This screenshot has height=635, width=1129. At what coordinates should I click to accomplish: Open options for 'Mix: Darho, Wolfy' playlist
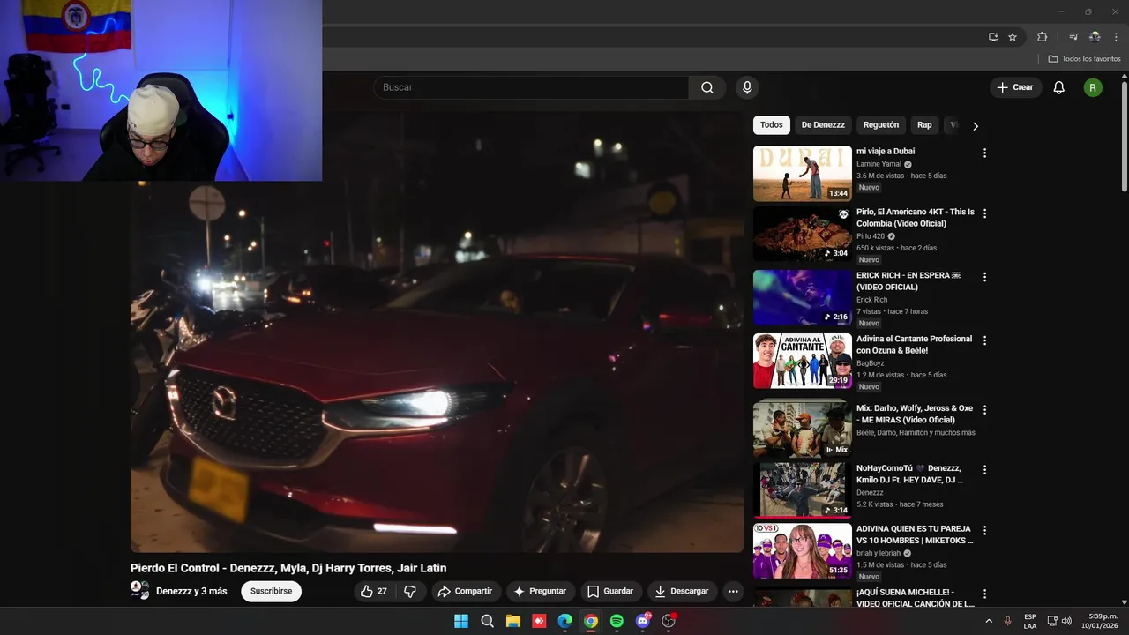tap(984, 410)
